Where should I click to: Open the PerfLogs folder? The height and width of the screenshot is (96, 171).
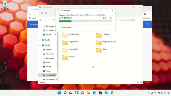102,35
